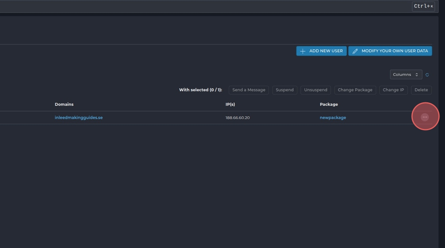
Task: Click the Delete bulk action button
Action: click(421, 90)
